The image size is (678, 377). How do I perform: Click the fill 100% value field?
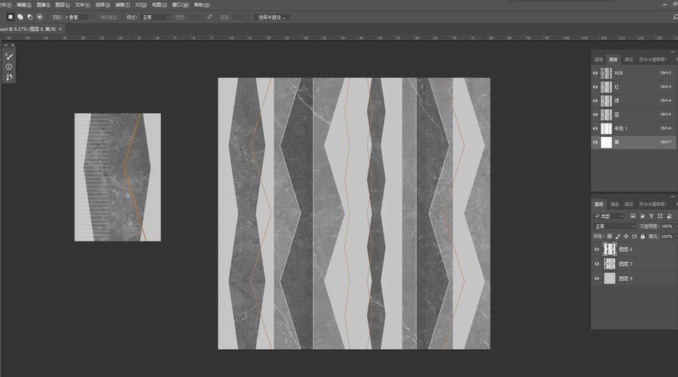667,236
